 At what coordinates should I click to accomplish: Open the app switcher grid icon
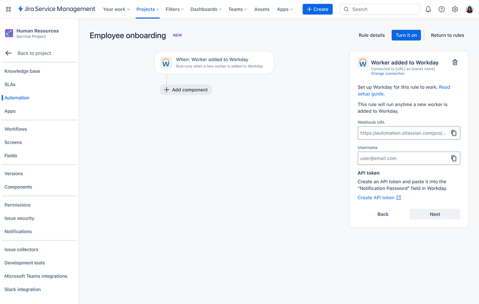pyautogui.click(x=8, y=9)
